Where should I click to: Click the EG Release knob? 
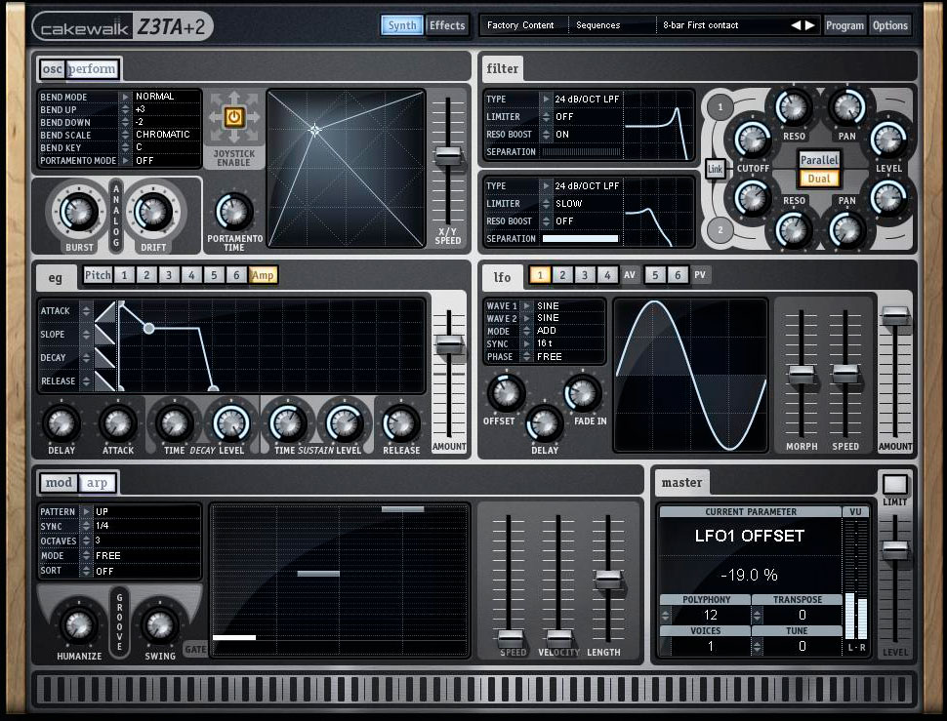[x=401, y=423]
